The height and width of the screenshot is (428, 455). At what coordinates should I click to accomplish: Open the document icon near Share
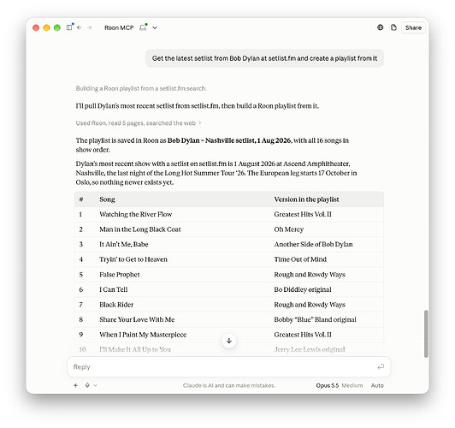393,27
